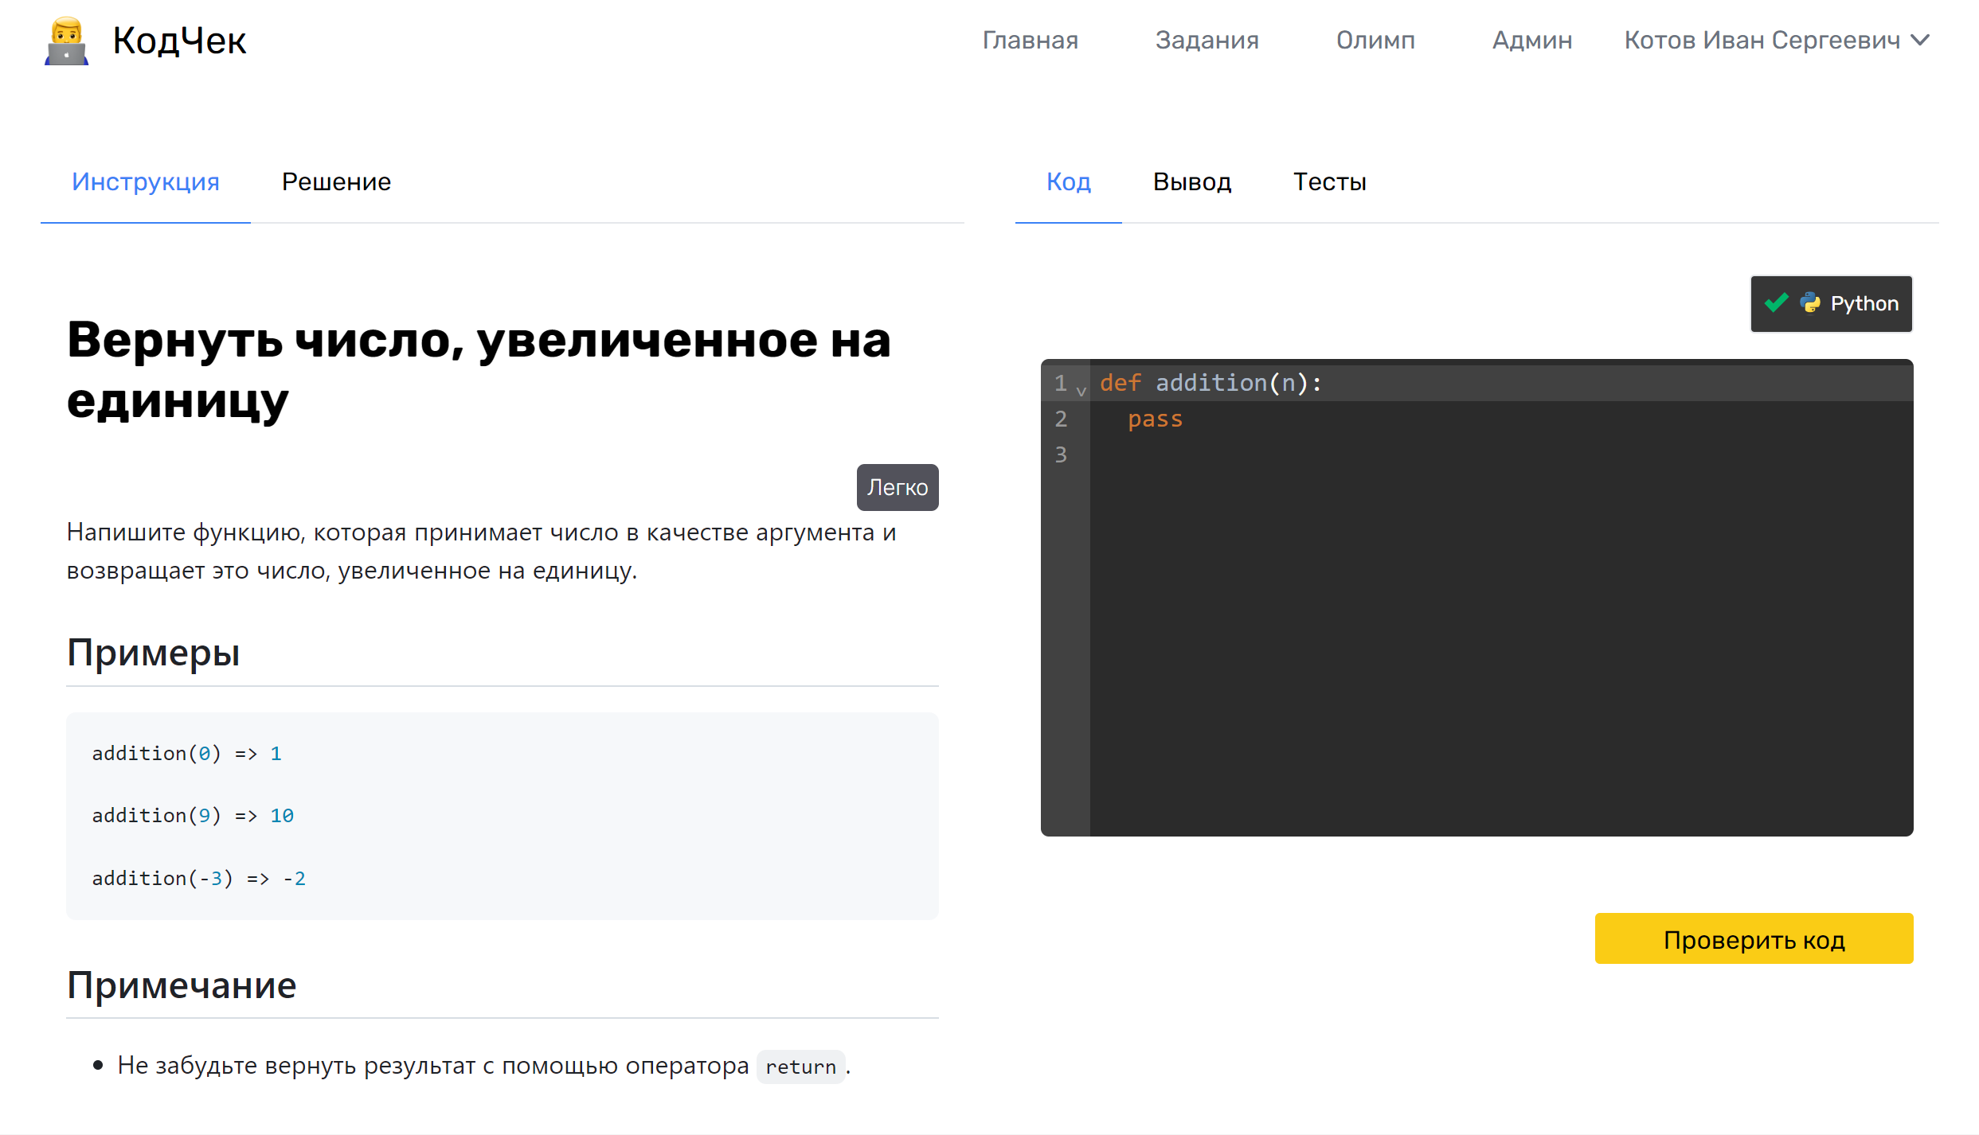Image resolution: width=1979 pixels, height=1135 pixels.
Task: Click the green checkmark icon beside Python
Action: coord(1776,303)
